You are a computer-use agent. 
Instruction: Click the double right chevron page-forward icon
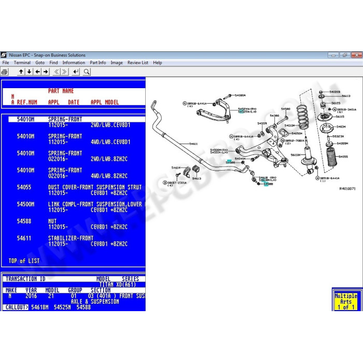coord(65,72)
